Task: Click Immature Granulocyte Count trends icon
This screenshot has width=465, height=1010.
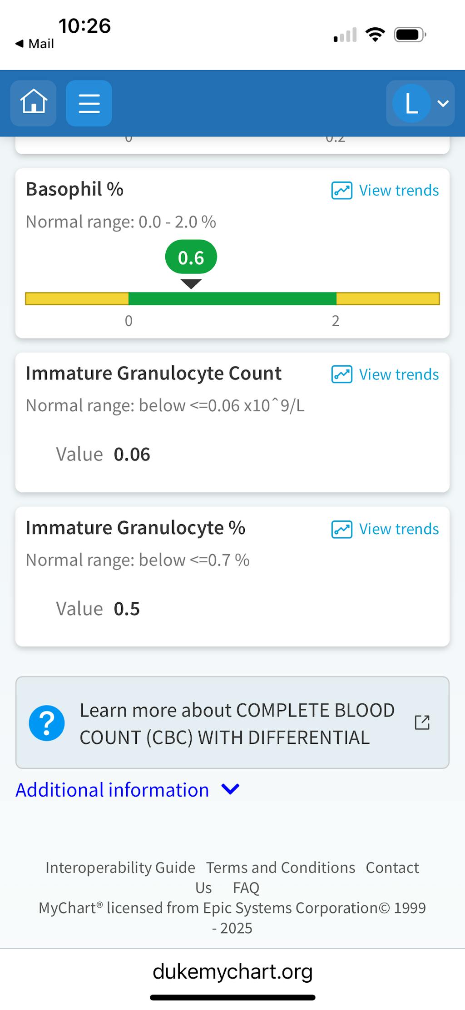Action: coord(341,374)
